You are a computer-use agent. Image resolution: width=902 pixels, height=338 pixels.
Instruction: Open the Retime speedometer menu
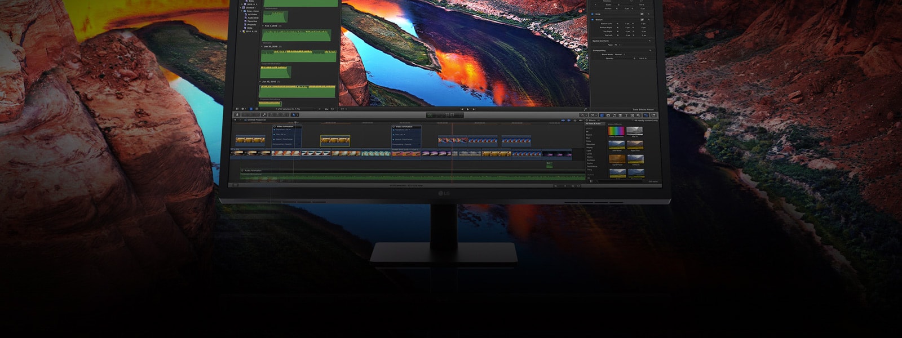pyautogui.click(x=593, y=115)
